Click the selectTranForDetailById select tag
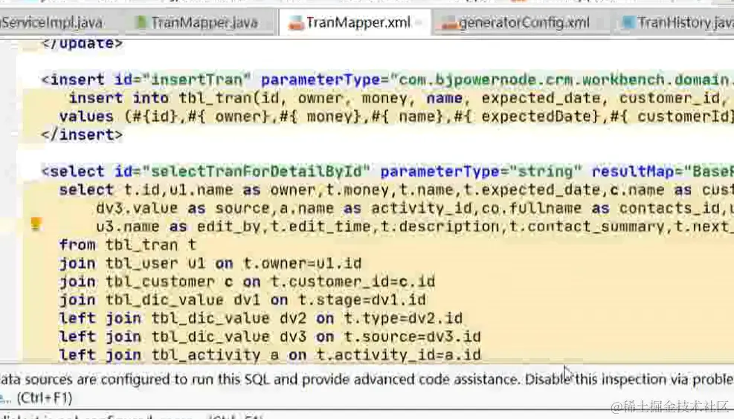 (x=387, y=172)
